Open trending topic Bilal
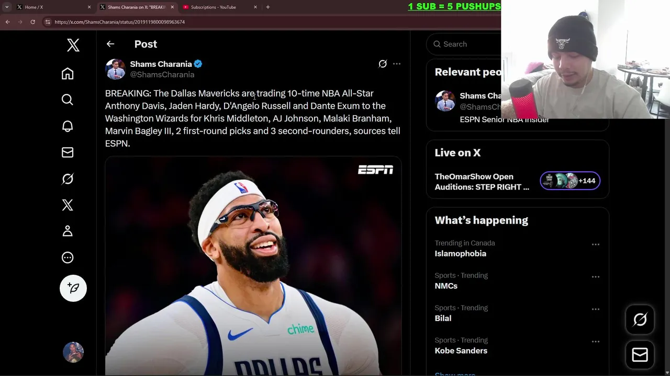Image resolution: width=670 pixels, height=376 pixels. [443, 318]
